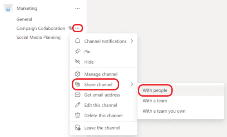
Task: Click the shared channel icon beside Campaign Collaboration
Action: (71, 28)
